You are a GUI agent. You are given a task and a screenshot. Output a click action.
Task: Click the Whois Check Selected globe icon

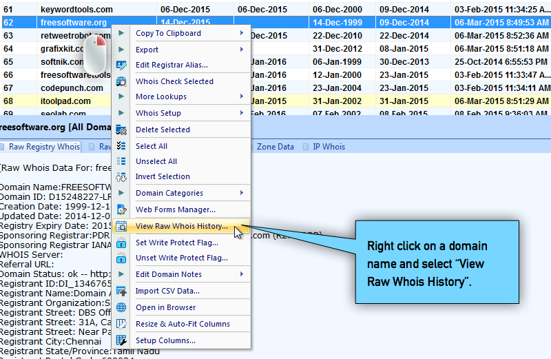coord(121,81)
